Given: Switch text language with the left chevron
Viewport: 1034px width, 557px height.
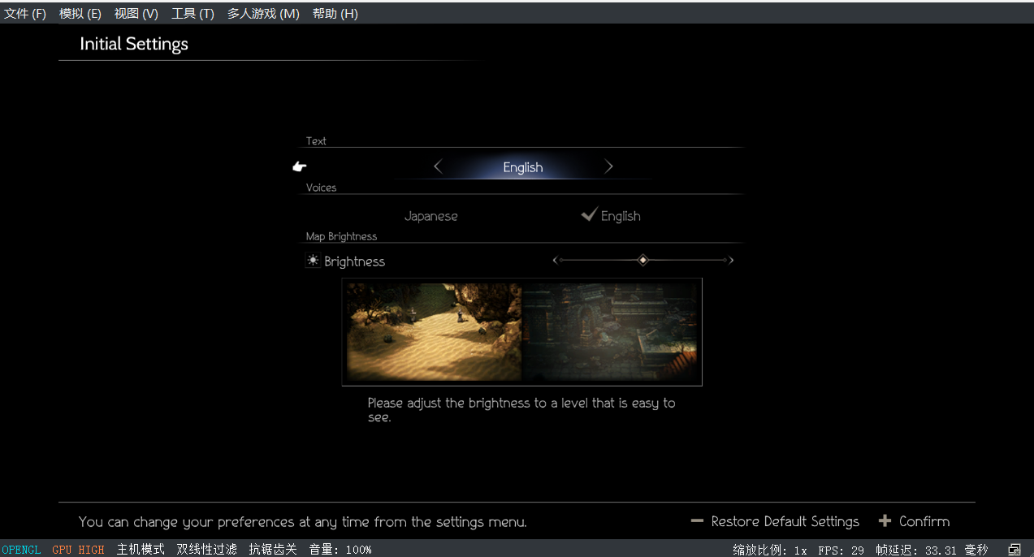Looking at the screenshot, I should point(438,166).
